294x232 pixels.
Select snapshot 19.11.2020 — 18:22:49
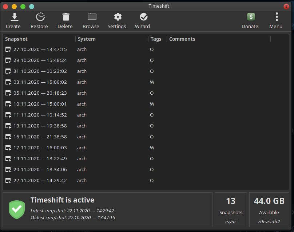point(40,158)
